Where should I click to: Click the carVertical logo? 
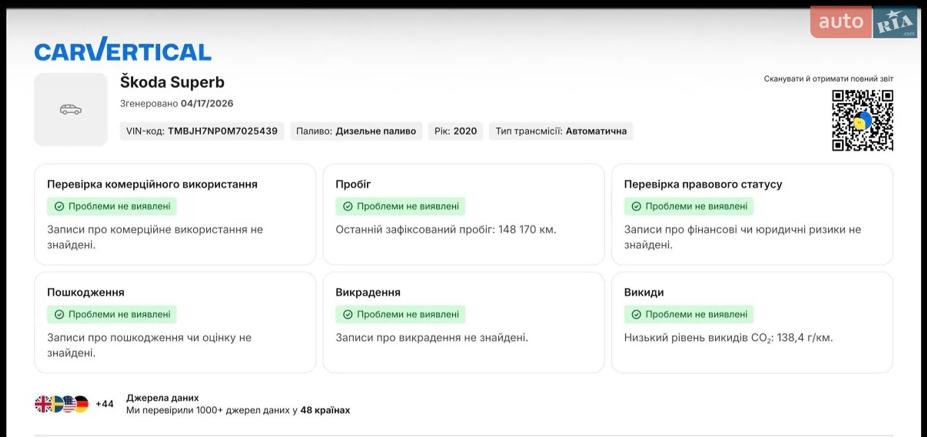tap(123, 49)
